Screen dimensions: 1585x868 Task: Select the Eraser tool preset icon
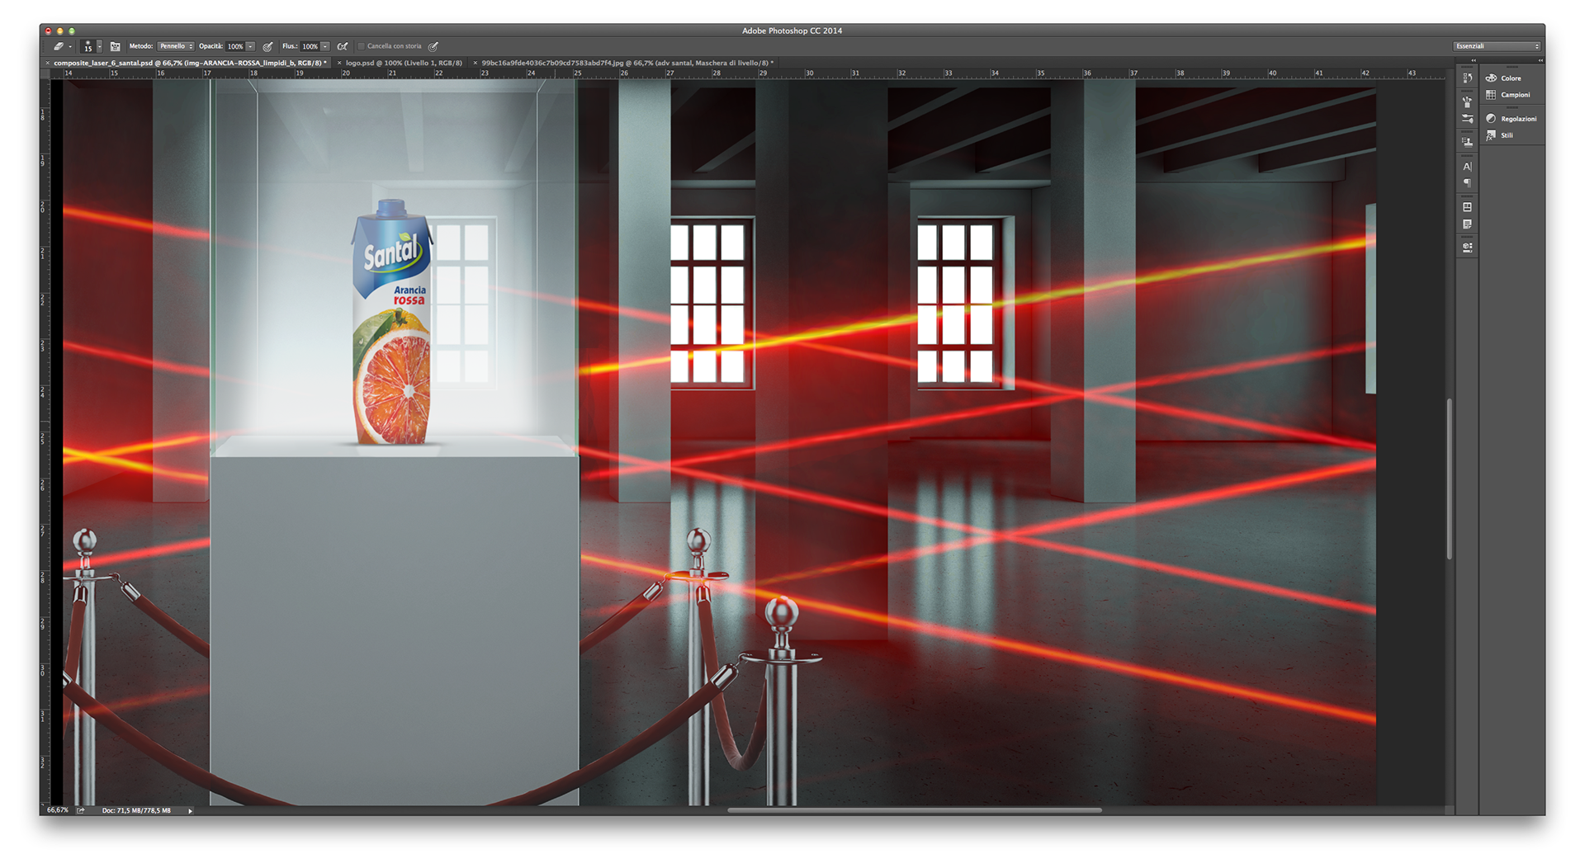point(58,47)
